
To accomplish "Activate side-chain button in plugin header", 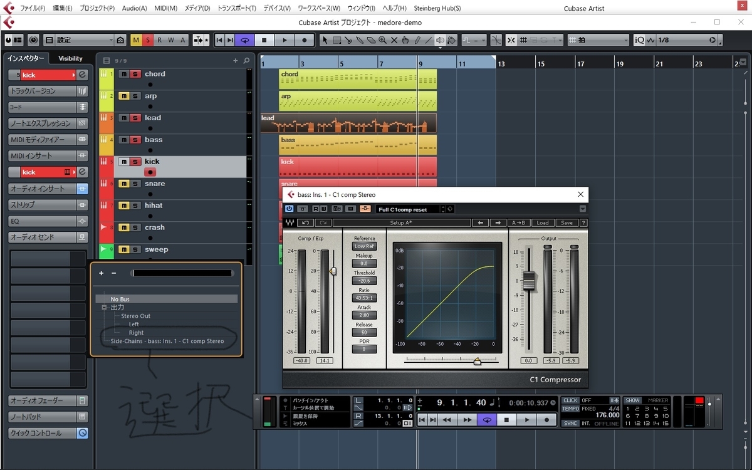I will click(365, 209).
